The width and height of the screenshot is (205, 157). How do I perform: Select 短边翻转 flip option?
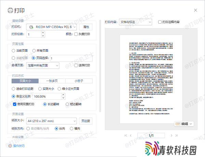[67, 104]
